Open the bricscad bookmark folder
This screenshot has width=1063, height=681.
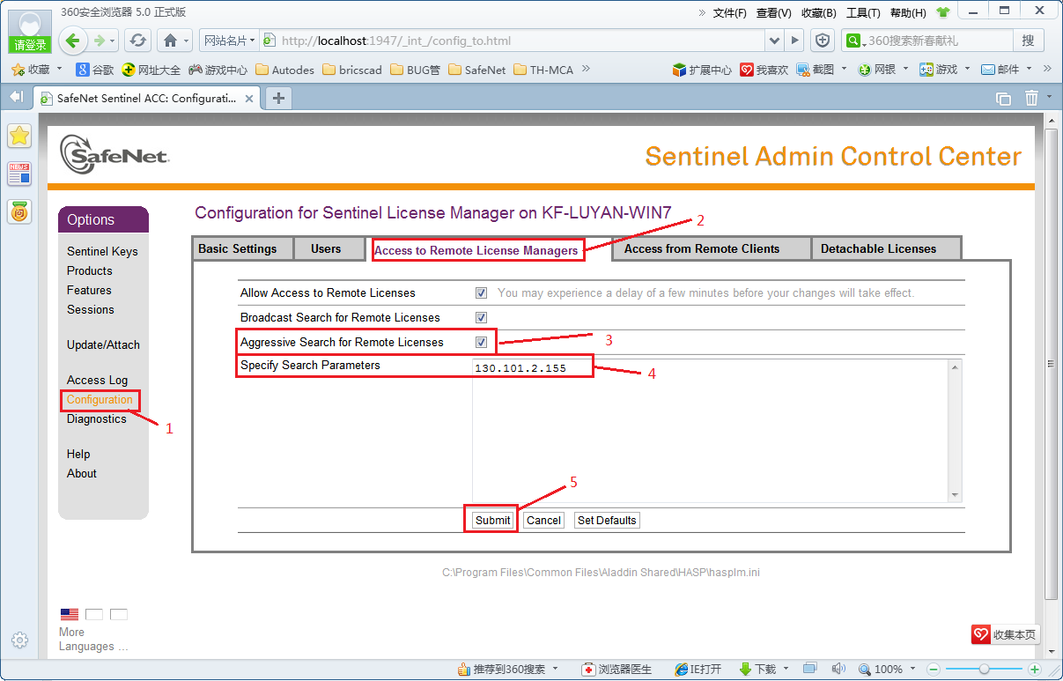click(351, 70)
